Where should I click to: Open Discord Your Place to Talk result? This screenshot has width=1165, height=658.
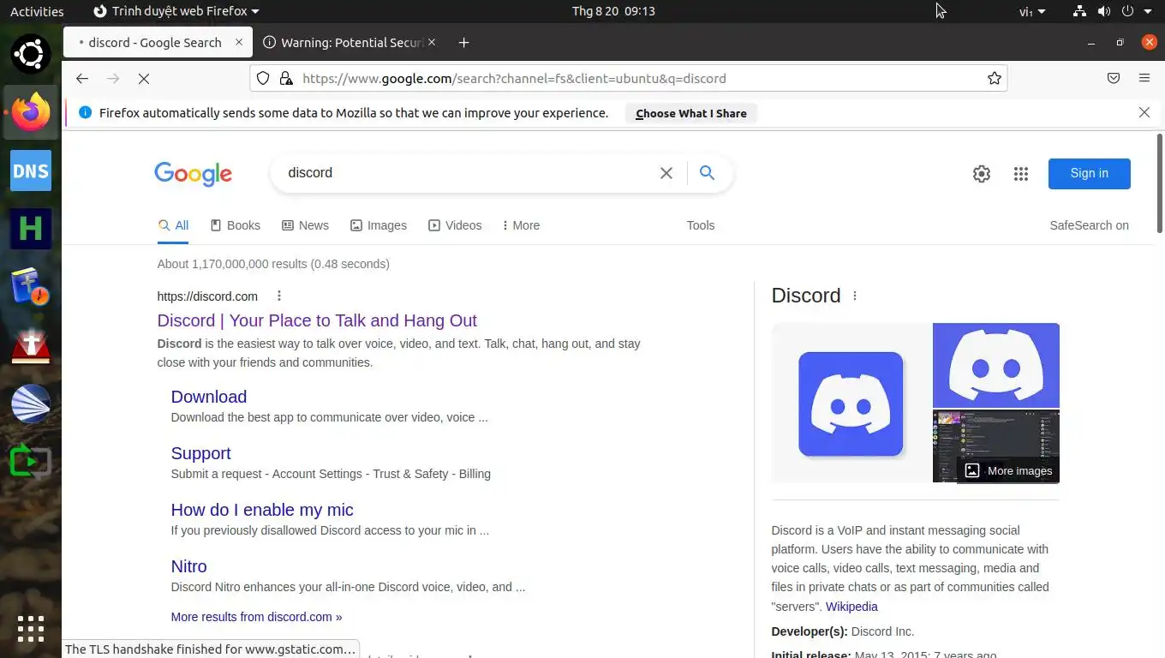(x=317, y=320)
